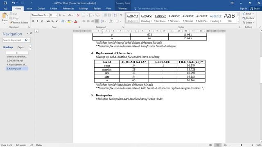Click the Numbering list icon
This screenshot has height=147, width=262.
pos(90,16)
